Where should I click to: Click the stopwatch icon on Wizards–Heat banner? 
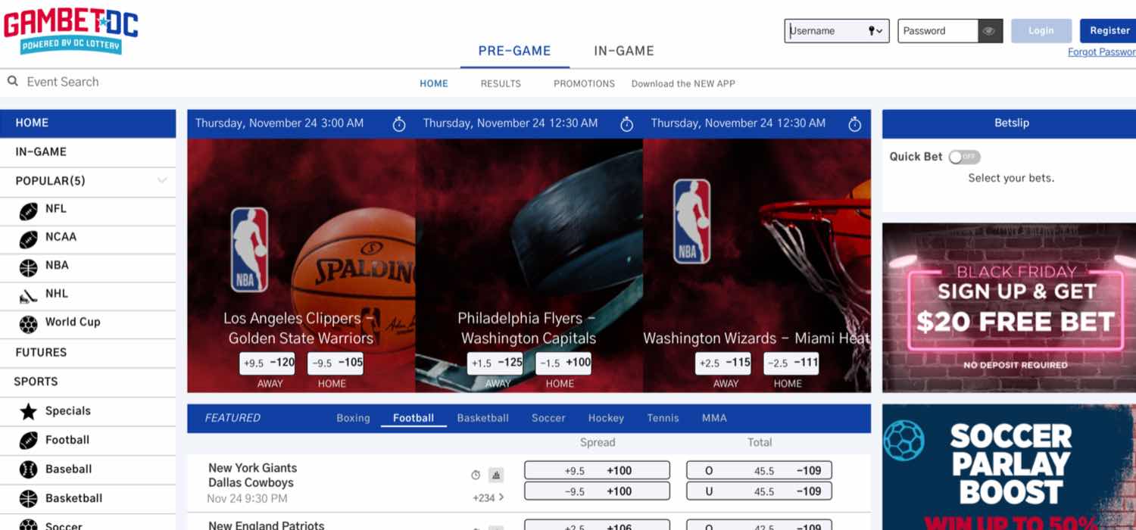[x=854, y=124]
